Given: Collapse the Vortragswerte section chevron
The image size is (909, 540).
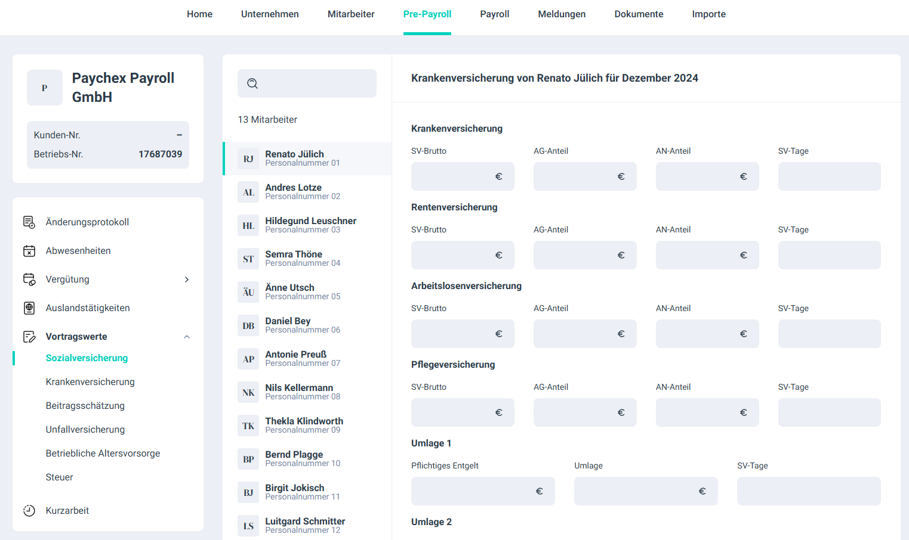Looking at the screenshot, I should point(187,337).
